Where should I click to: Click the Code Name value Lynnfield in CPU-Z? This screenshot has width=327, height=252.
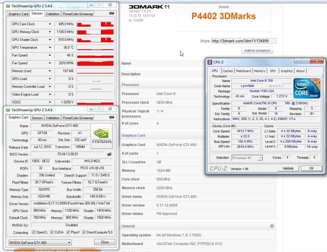coord(247,86)
